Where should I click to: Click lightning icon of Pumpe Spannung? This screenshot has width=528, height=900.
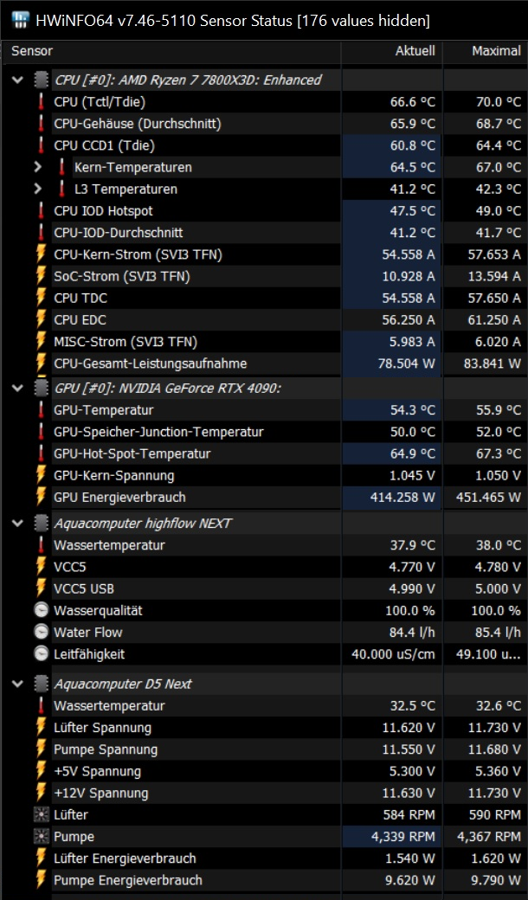41,749
